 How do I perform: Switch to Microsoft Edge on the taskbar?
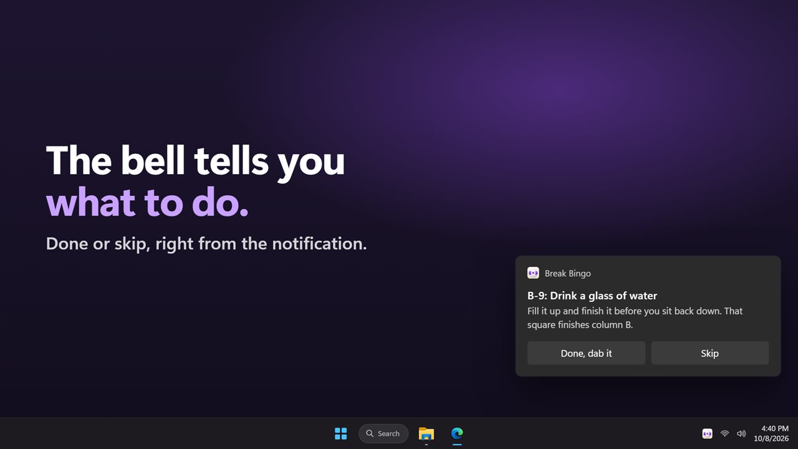click(457, 433)
